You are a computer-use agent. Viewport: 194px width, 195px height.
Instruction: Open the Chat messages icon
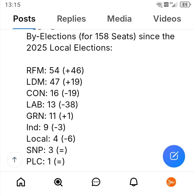coord(96,182)
